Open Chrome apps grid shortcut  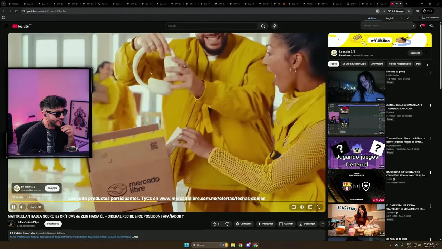click(3, 18)
